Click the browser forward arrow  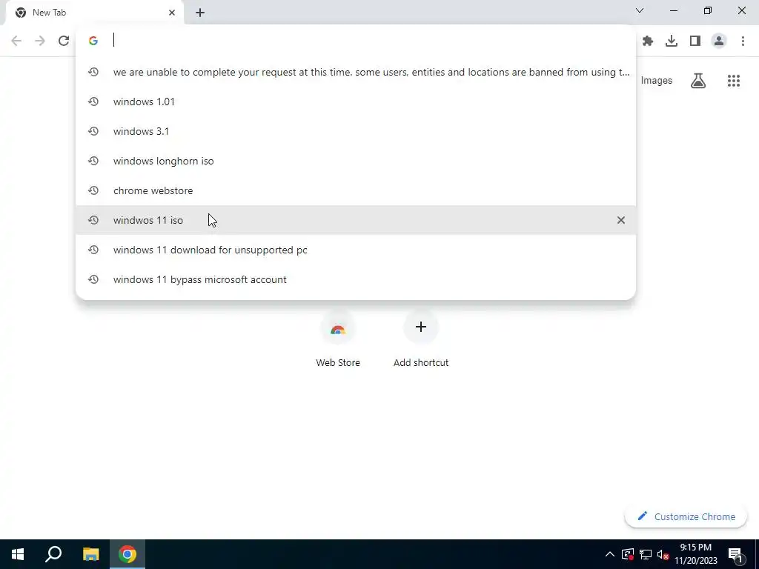tap(40, 41)
